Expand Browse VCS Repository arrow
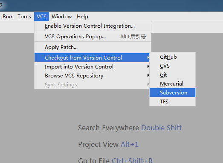 (x=148, y=75)
